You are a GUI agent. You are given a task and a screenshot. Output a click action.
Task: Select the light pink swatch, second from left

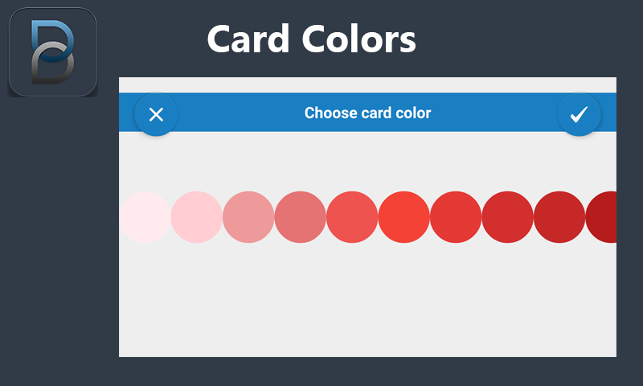click(197, 217)
